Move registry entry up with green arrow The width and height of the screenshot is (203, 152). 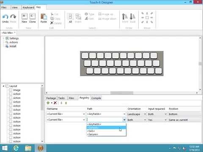point(66,103)
